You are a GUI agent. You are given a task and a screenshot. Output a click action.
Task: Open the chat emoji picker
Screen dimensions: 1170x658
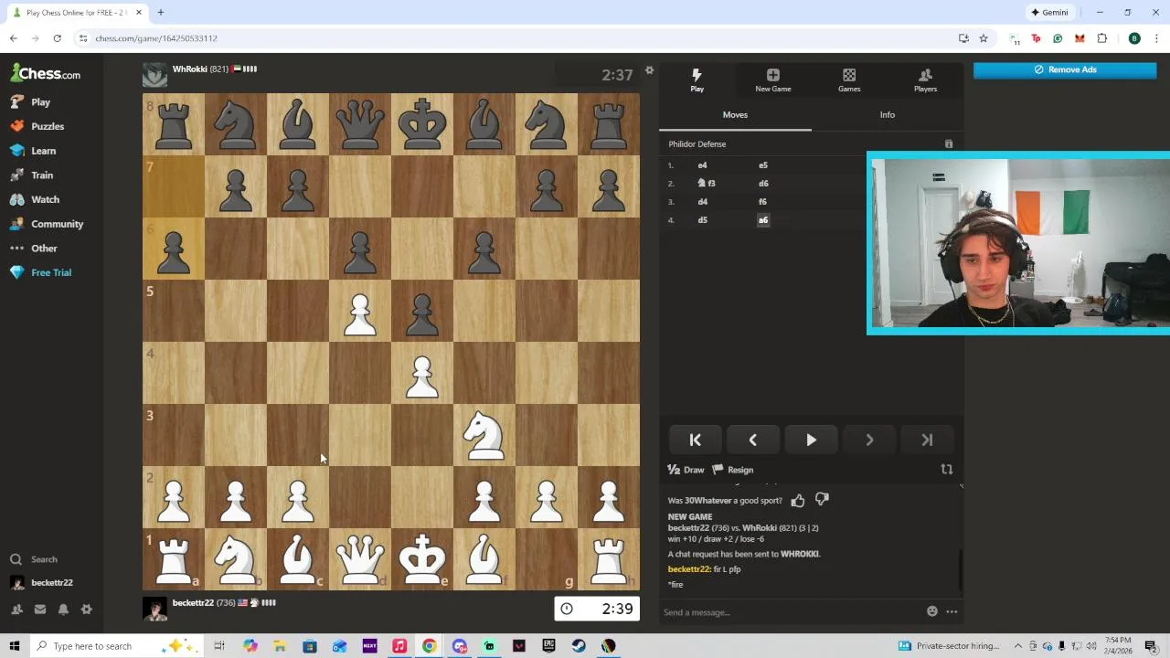[x=931, y=611]
